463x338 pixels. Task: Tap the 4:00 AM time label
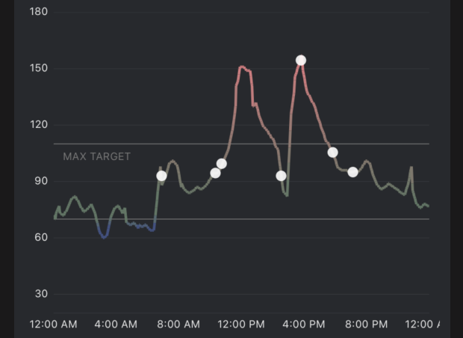(116, 325)
